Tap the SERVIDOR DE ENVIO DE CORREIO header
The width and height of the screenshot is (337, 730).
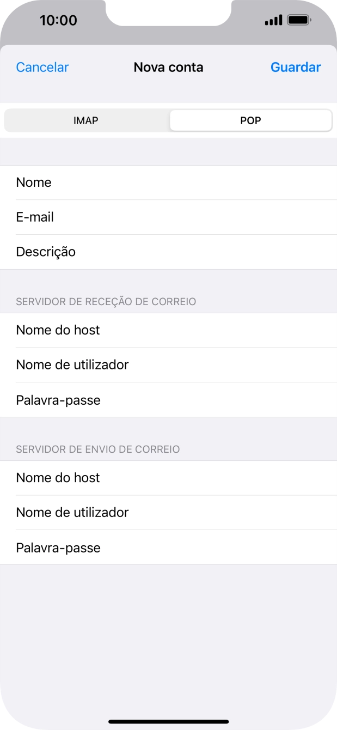click(x=98, y=449)
